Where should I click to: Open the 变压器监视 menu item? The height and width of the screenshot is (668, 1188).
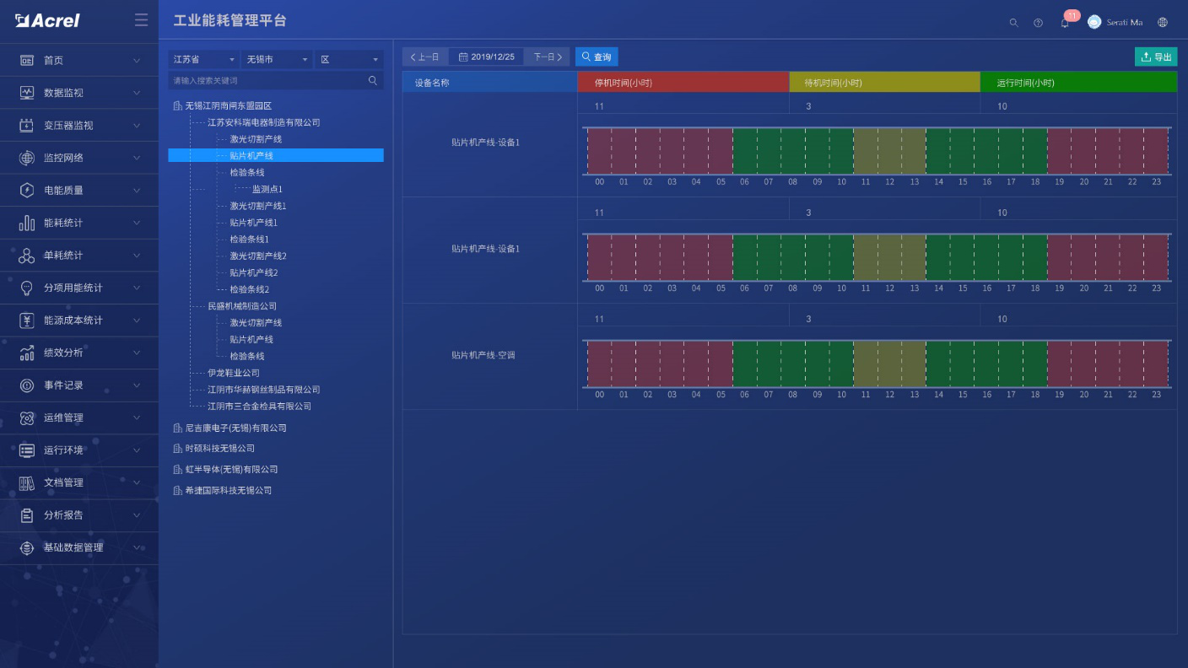[79, 126]
